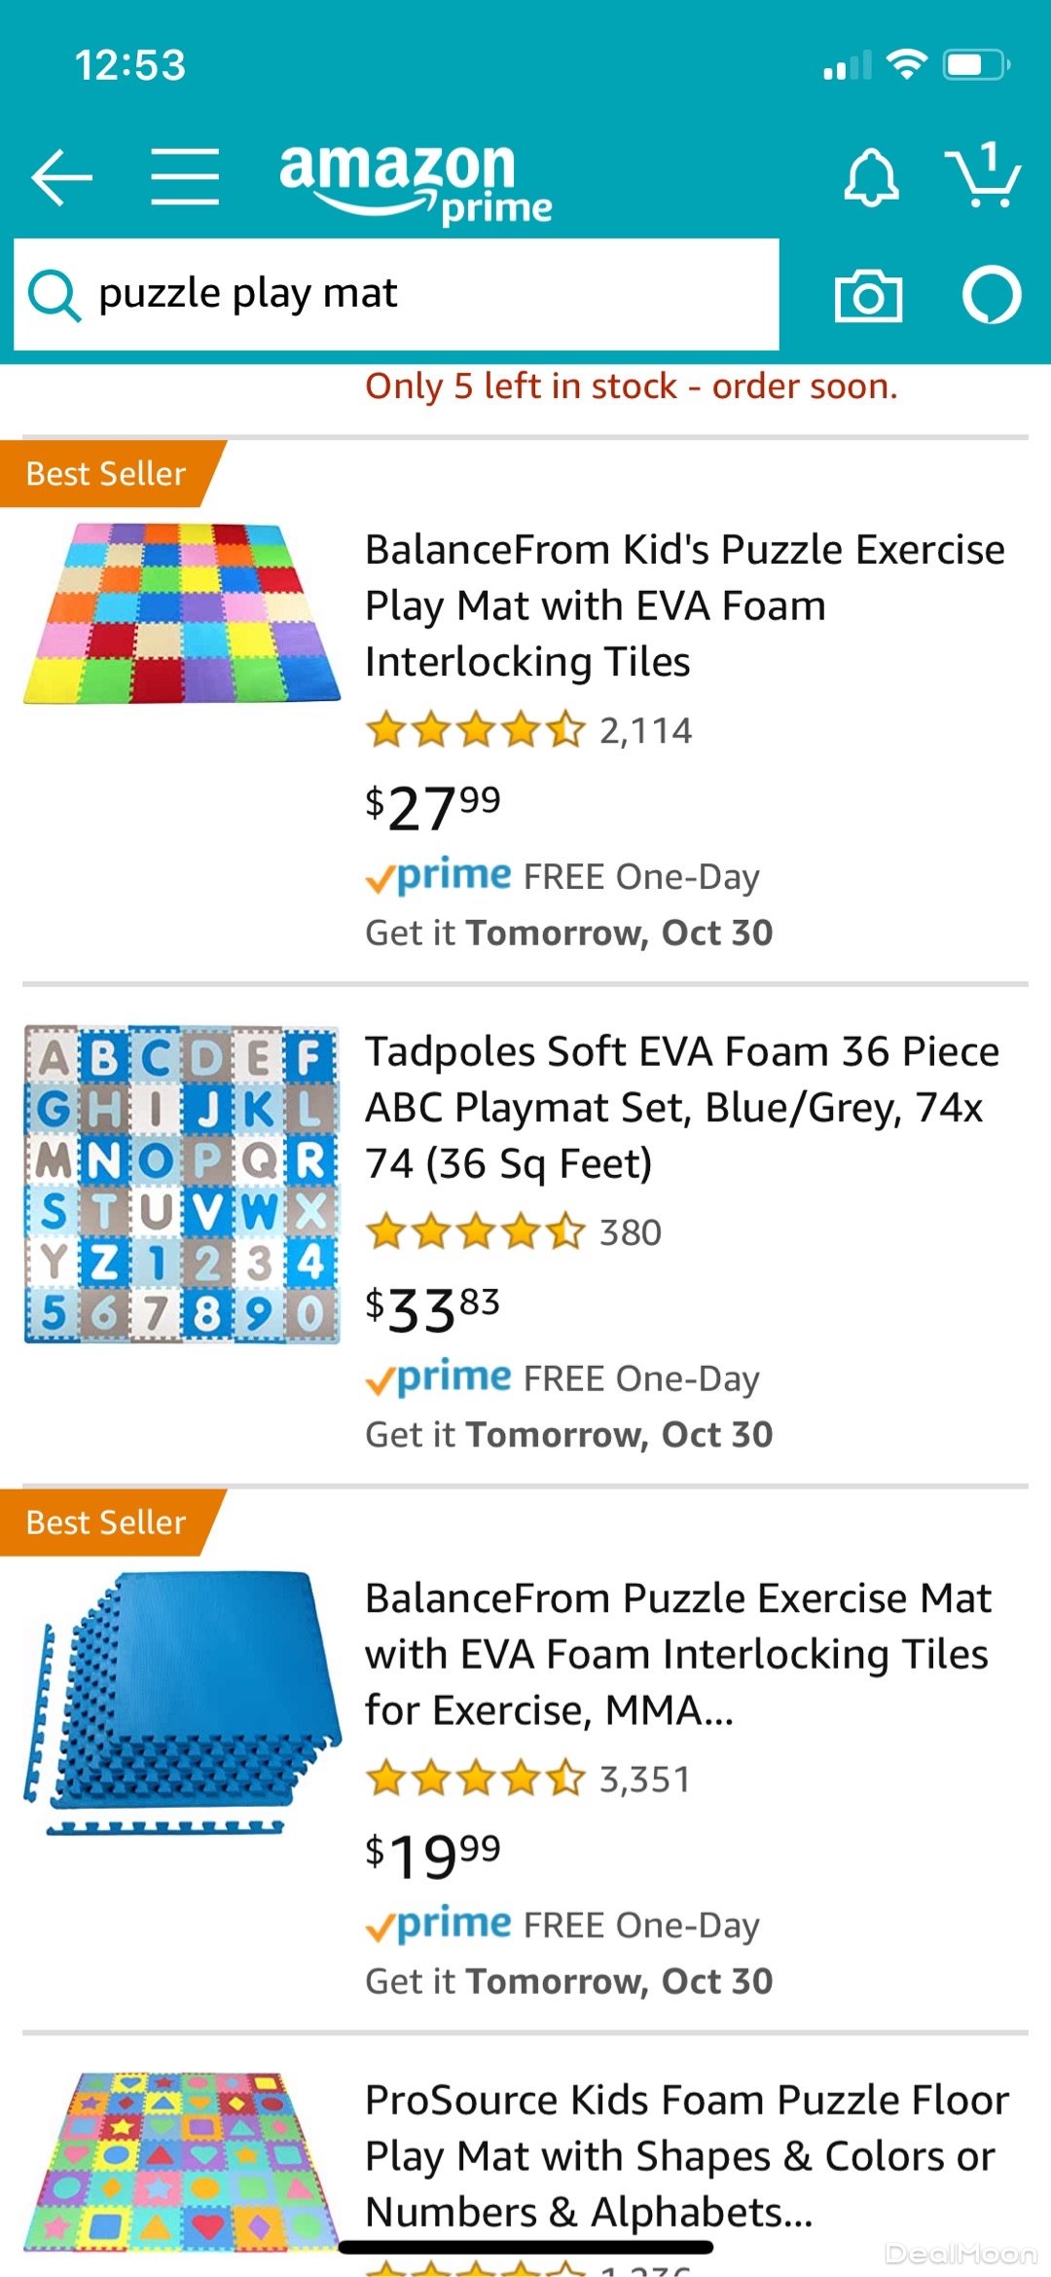Image resolution: width=1051 pixels, height=2277 pixels.
Task: Open Tadpoles Soft EVA Foam title link
Action: point(682,1108)
